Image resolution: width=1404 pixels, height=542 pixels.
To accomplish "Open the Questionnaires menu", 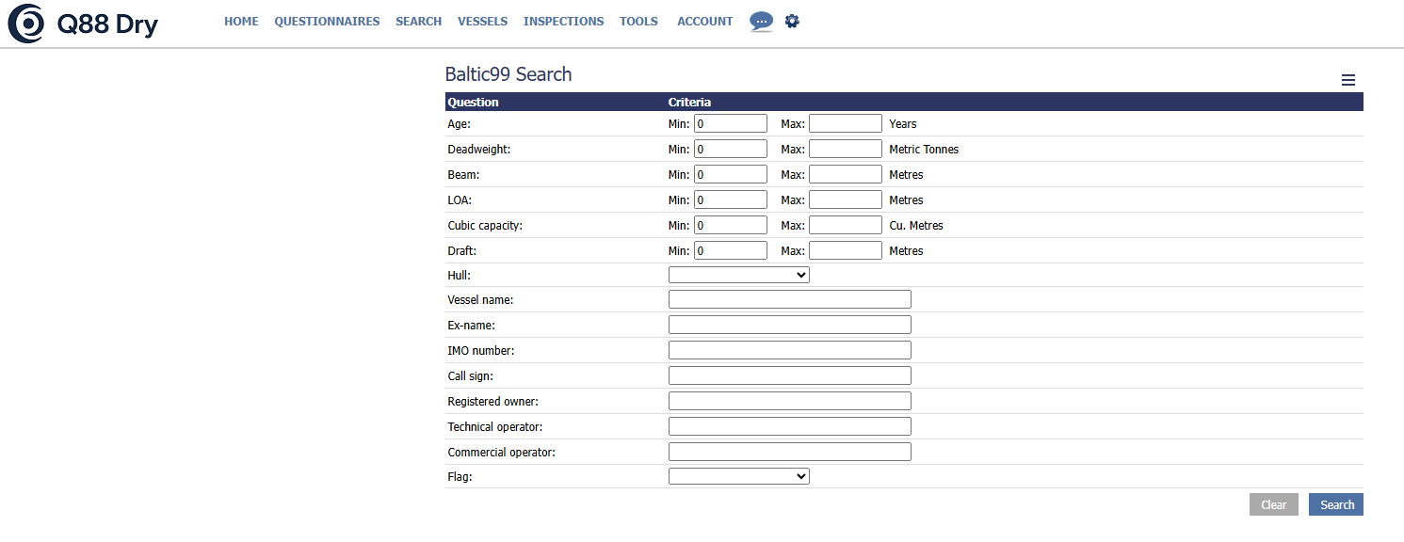I will pyautogui.click(x=327, y=22).
